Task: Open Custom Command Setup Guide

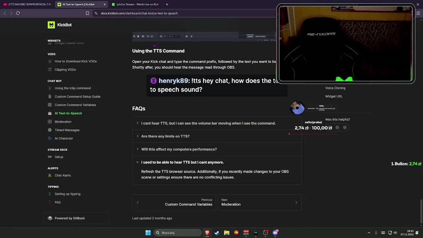Action: [x=77, y=97]
